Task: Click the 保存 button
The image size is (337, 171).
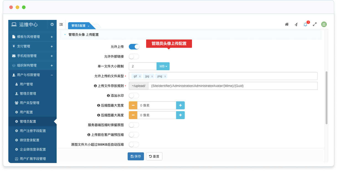Action: tap(136, 156)
